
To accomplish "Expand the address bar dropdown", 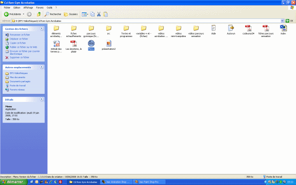I will pyautogui.click(x=282, y=21).
